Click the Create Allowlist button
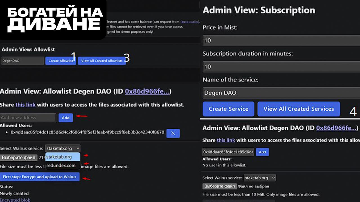The image size is (360, 202). tap(60, 61)
